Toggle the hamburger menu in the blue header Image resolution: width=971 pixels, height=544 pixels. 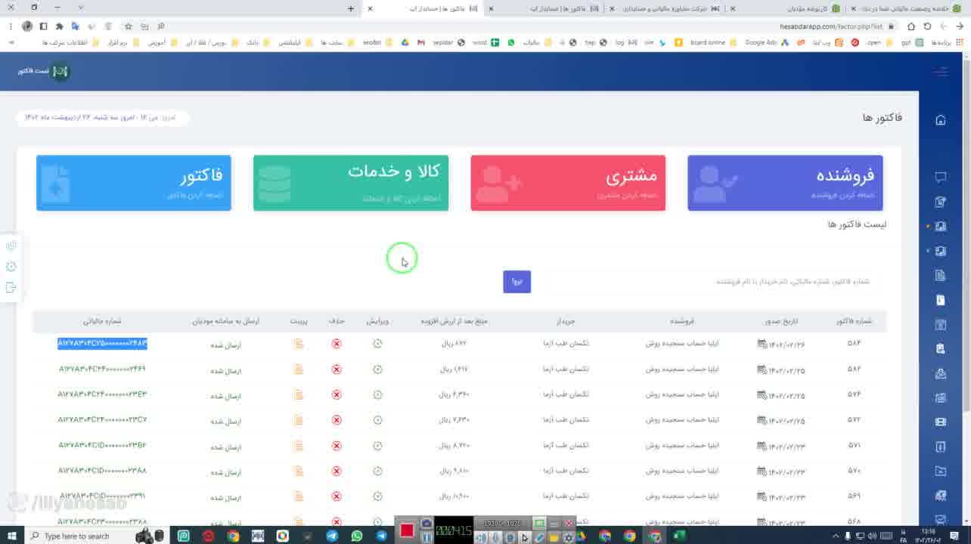(x=941, y=72)
